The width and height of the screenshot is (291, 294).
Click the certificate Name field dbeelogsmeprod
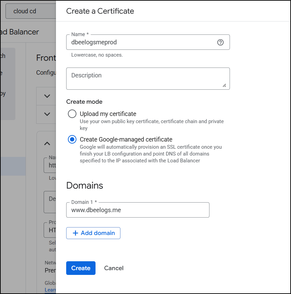point(142,42)
